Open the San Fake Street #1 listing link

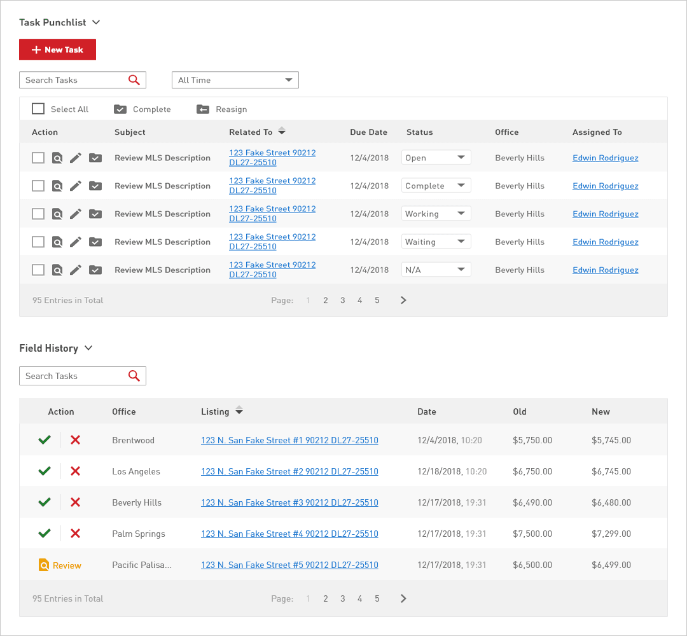289,440
